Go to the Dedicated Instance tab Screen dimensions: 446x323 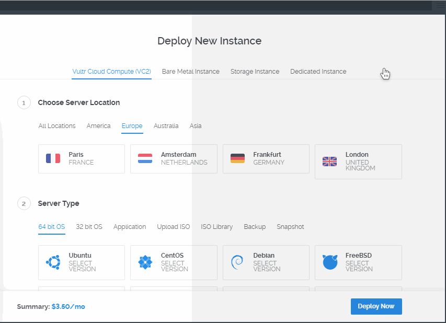(318, 72)
